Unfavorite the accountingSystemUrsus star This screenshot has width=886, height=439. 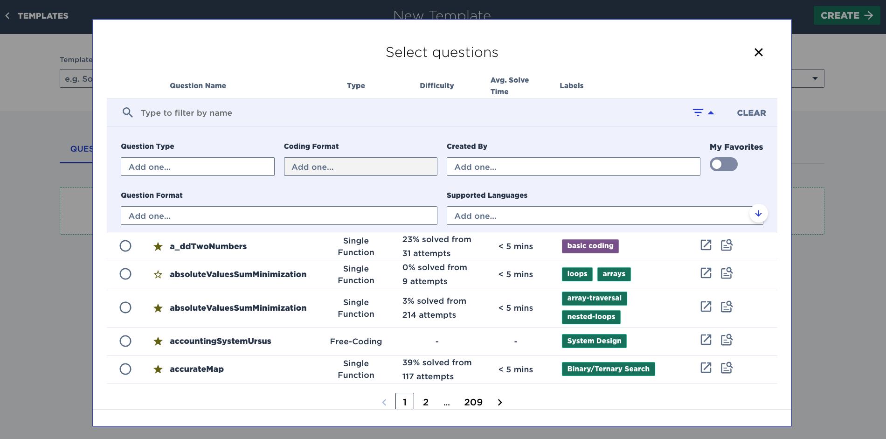click(x=158, y=341)
